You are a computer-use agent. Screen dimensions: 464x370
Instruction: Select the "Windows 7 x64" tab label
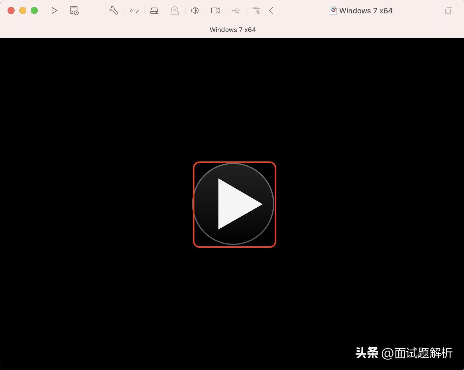pyautogui.click(x=233, y=30)
